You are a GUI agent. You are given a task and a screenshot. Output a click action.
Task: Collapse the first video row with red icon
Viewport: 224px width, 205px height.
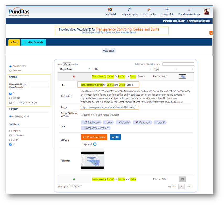pos(74,77)
